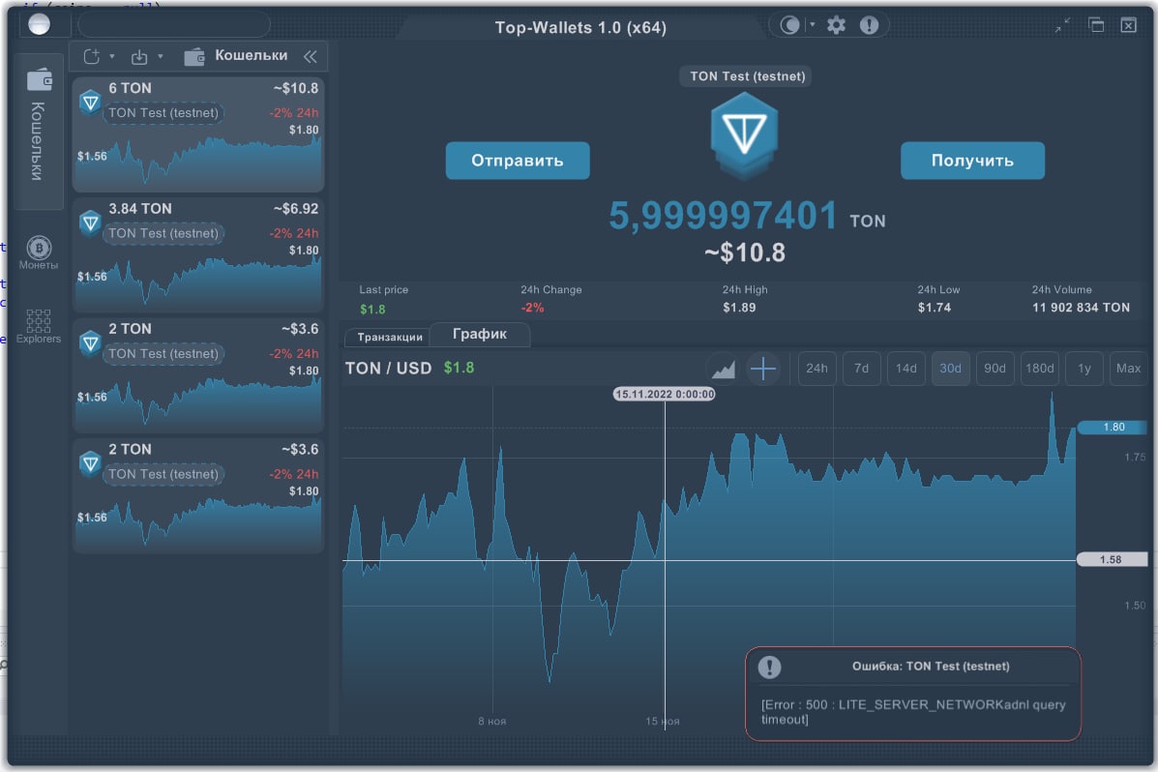
Task: Set the chart range to Max
Action: [x=1128, y=368]
